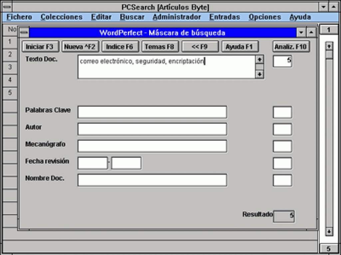Open Ayuda F1 help button
Screen dimensions: 341x255
point(239,47)
